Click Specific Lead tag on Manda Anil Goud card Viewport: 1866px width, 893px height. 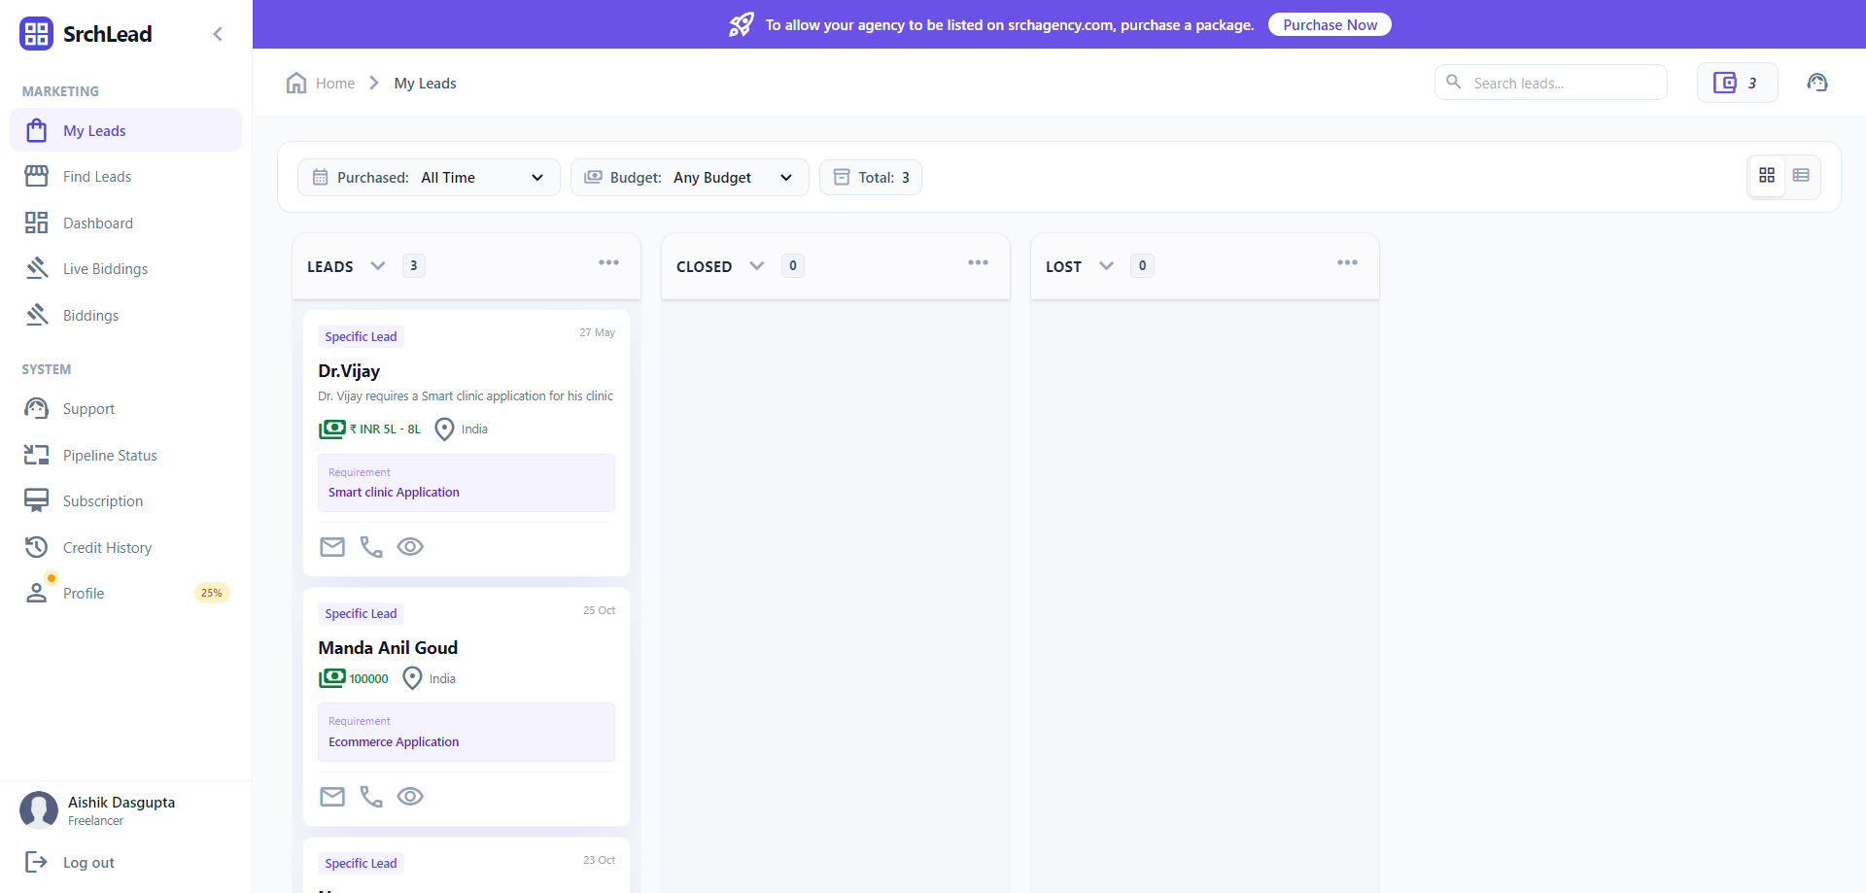click(x=361, y=613)
